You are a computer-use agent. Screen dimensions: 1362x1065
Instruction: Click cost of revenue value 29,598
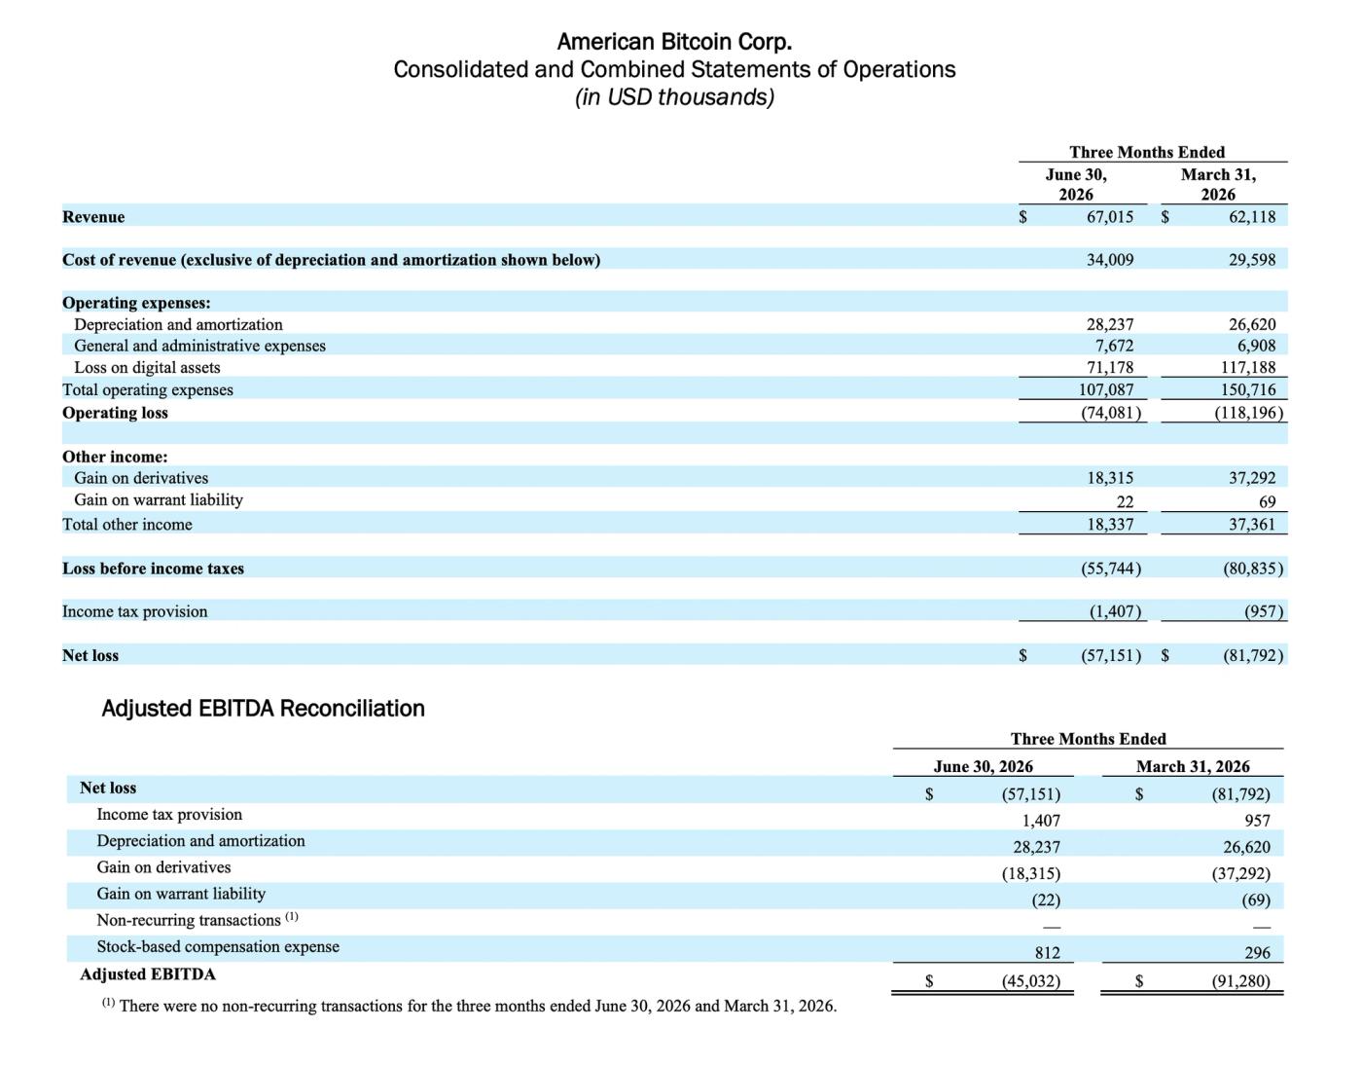(1252, 260)
